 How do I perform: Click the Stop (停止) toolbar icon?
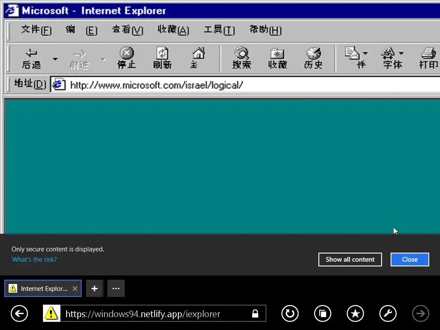(x=127, y=58)
